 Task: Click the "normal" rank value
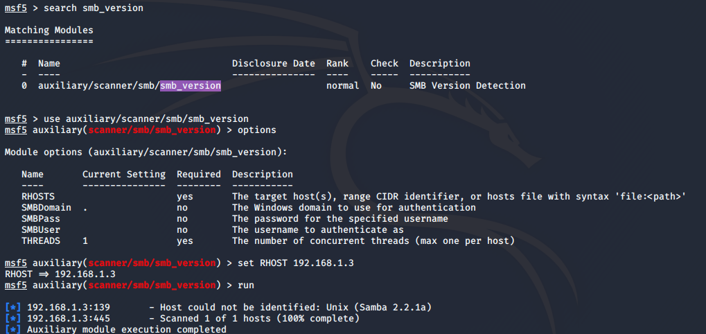342,86
